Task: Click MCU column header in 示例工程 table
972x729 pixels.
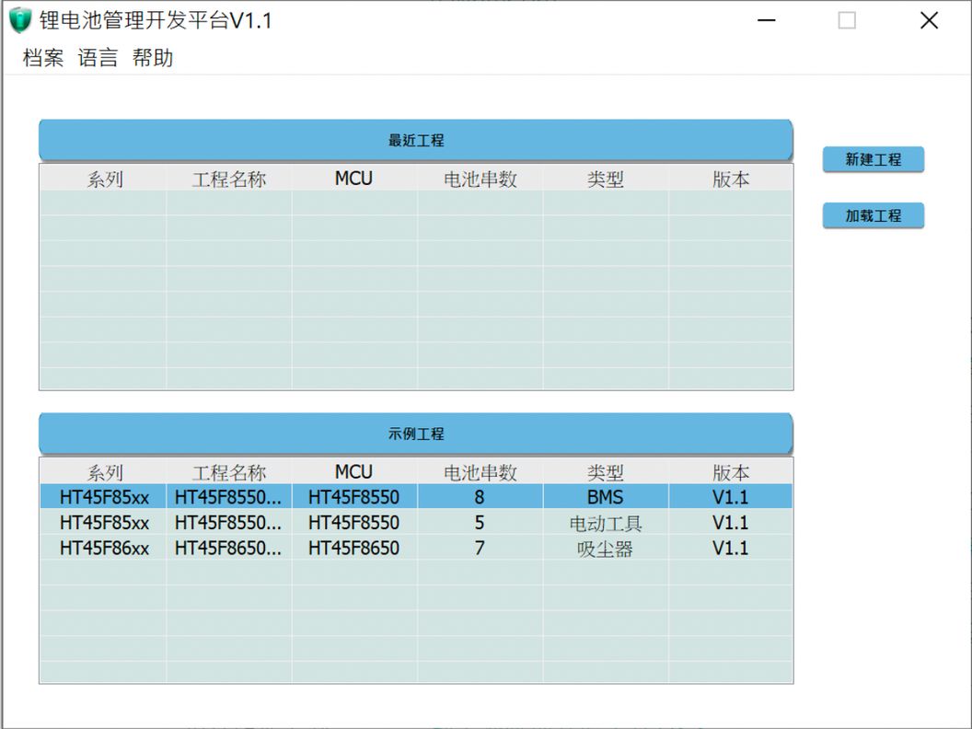Action: 354,472
